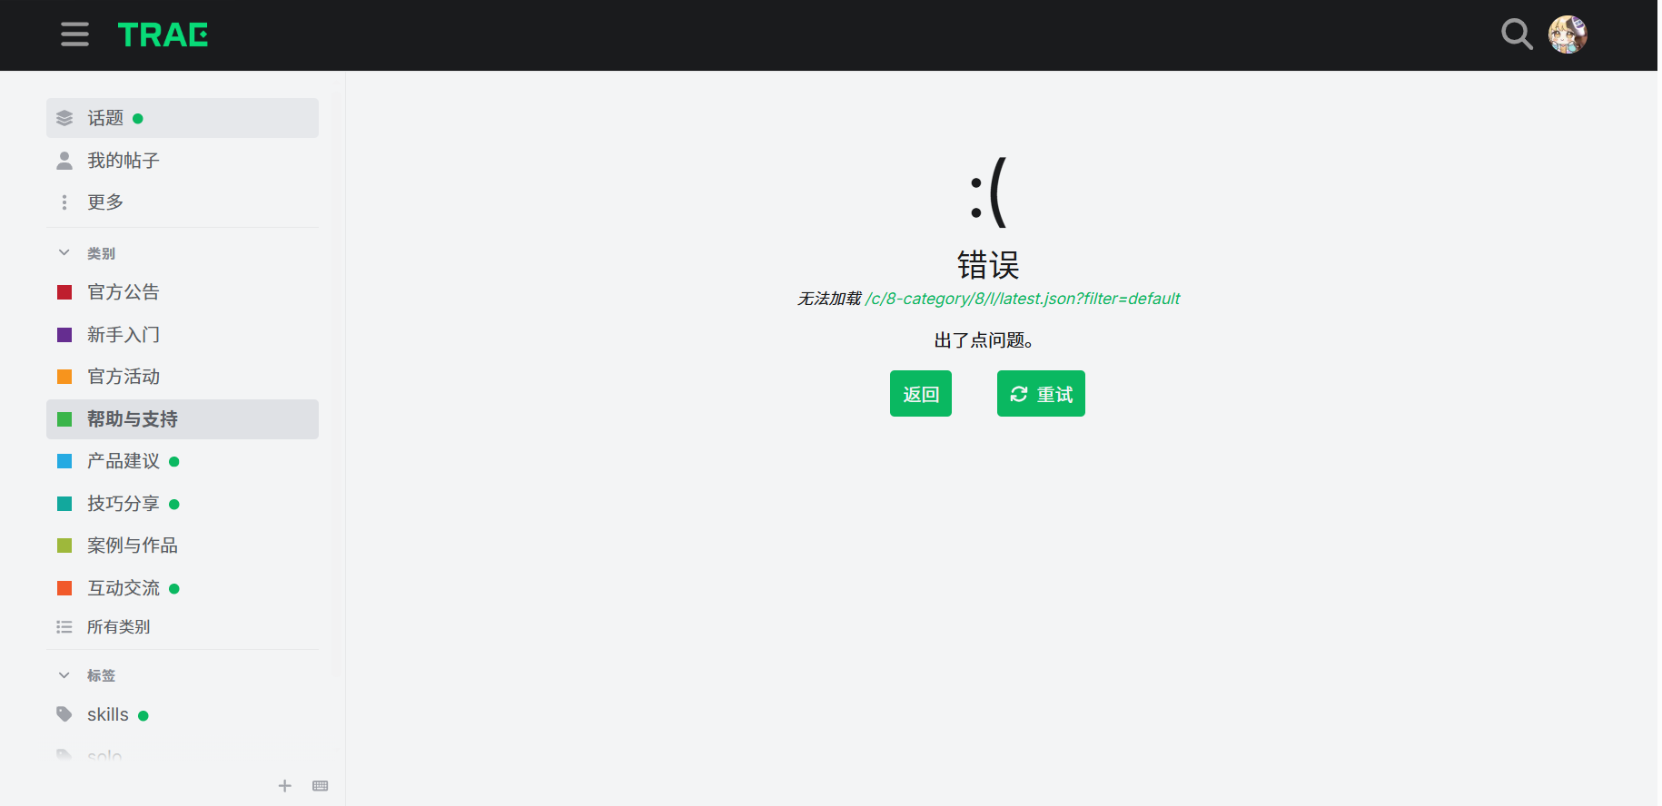Image resolution: width=1662 pixels, height=806 pixels.
Task: Click the TRAE logo
Action: click(x=163, y=34)
